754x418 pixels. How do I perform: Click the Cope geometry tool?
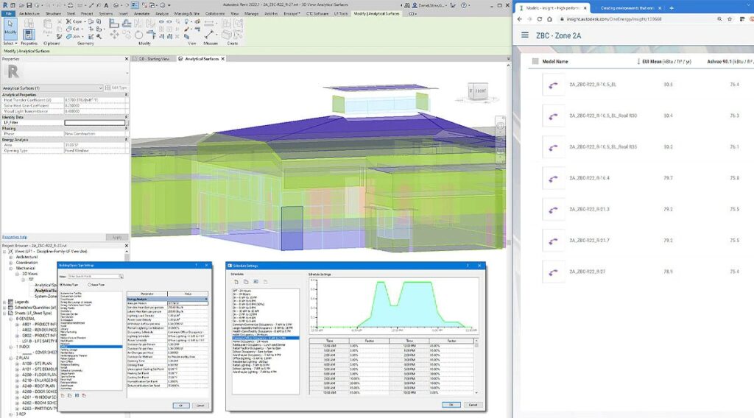pos(74,21)
